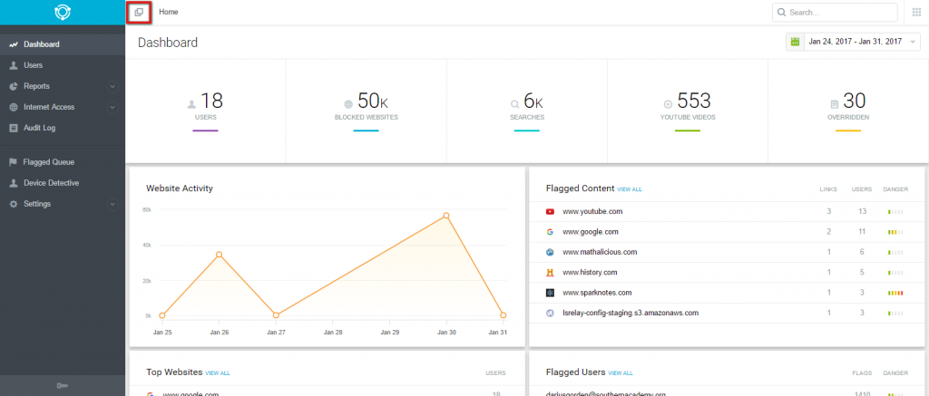Click www.mathalicious.com entry
This screenshot has width=929, height=396.
coord(600,252)
